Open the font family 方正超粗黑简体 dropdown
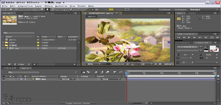Viewport: 221px width, 105px height. click(x=189, y=47)
